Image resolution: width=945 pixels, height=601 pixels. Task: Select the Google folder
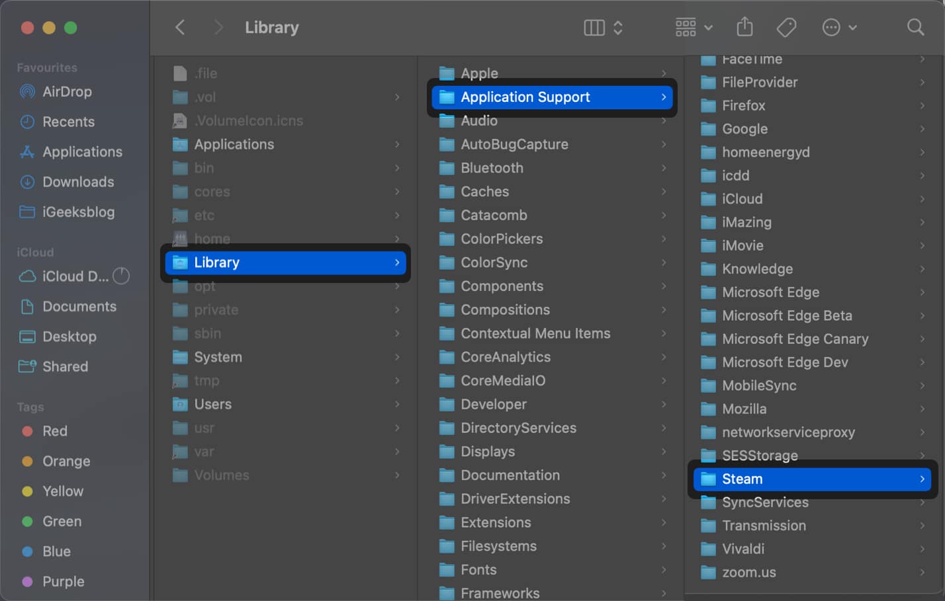click(x=812, y=129)
